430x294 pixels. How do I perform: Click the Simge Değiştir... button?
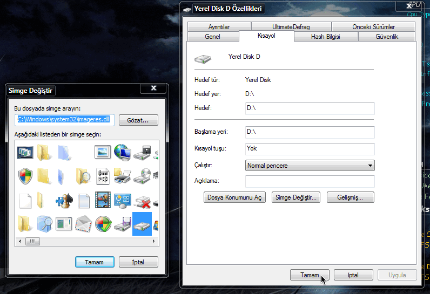click(x=296, y=197)
